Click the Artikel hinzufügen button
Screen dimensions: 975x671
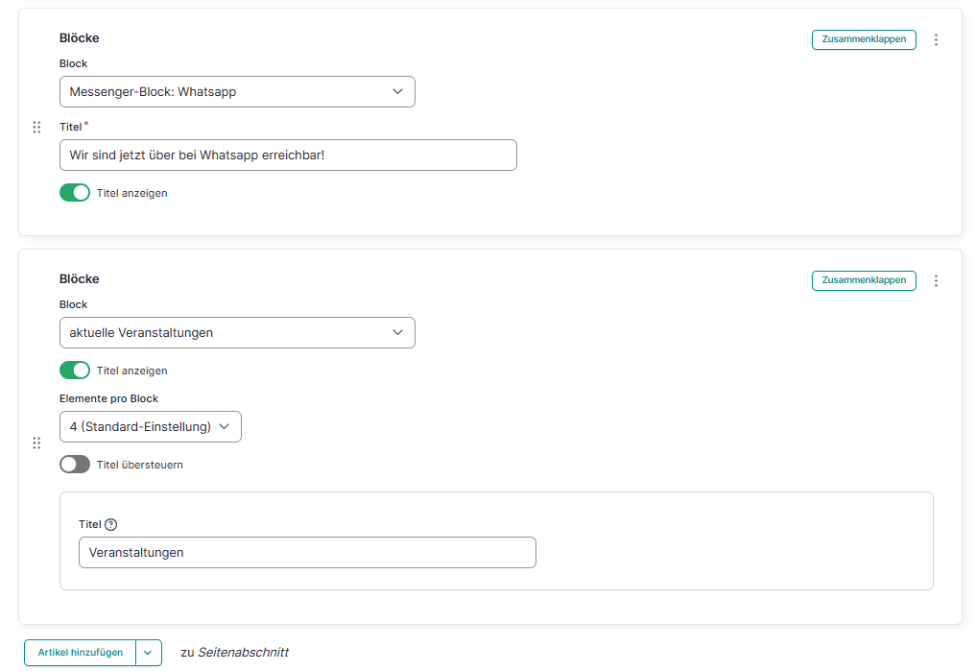(81, 653)
